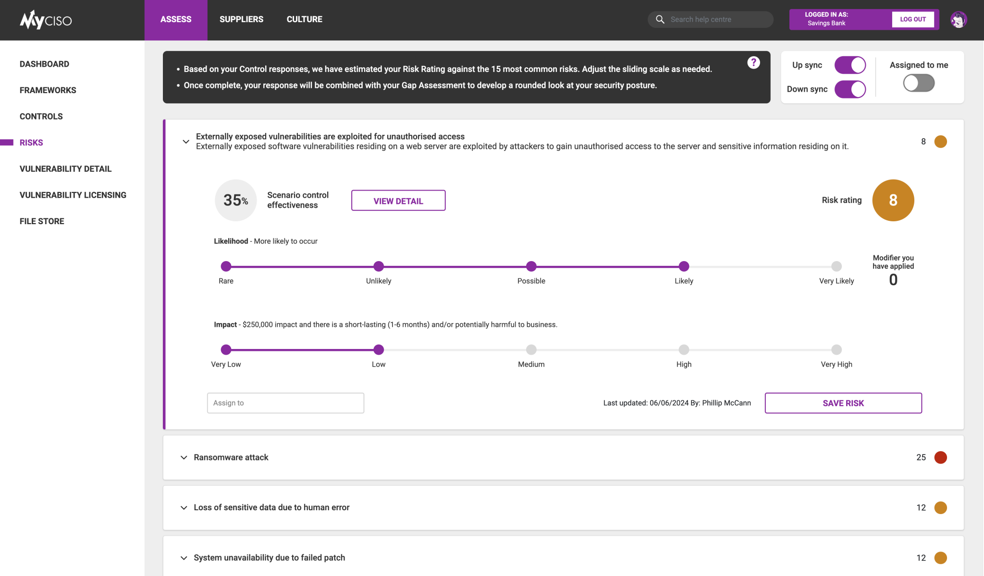Screen dimensions: 984x576
Task: Click the Search help centre field
Action: pyautogui.click(x=711, y=20)
